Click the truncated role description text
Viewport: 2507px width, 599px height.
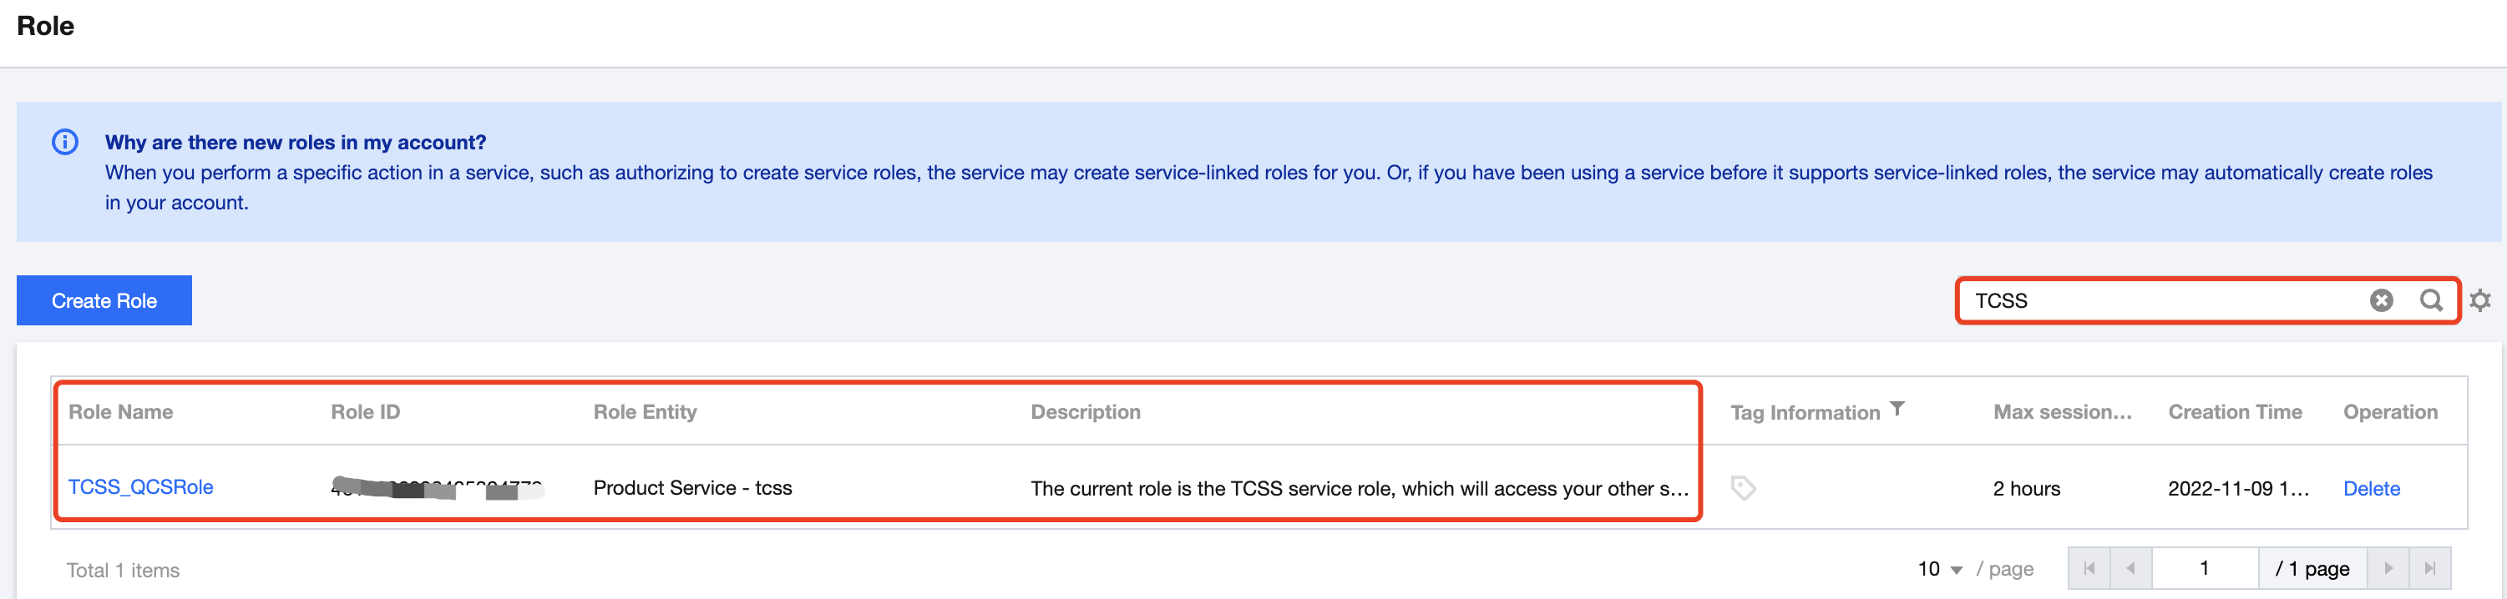click(x=1359, y=488)
